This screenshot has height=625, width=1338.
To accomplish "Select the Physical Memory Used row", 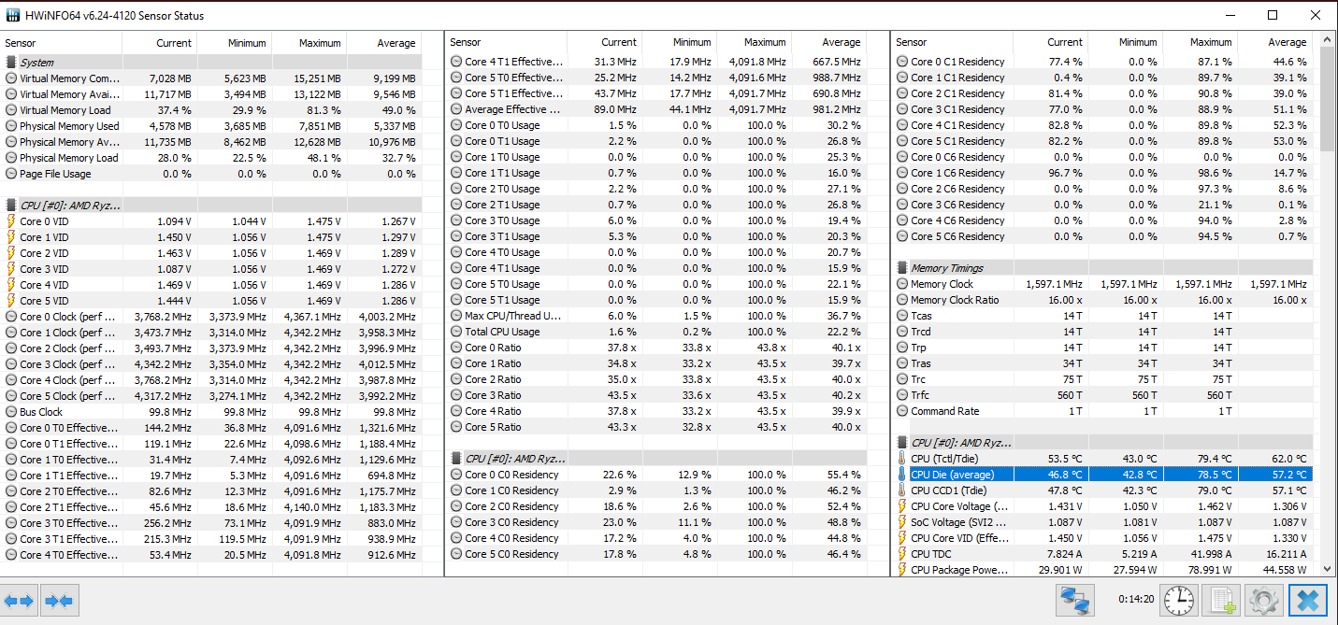I will point(69,126).
